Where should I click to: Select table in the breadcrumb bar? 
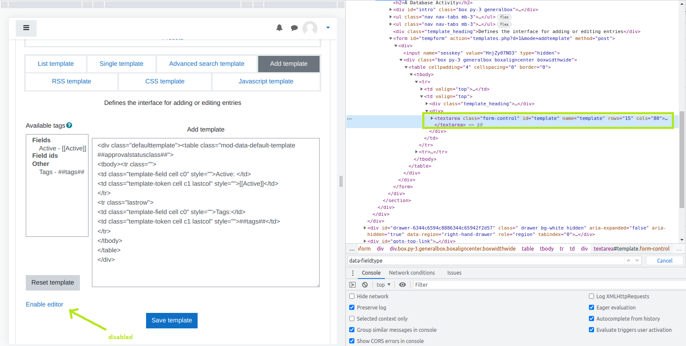click(x=528, y=249)
